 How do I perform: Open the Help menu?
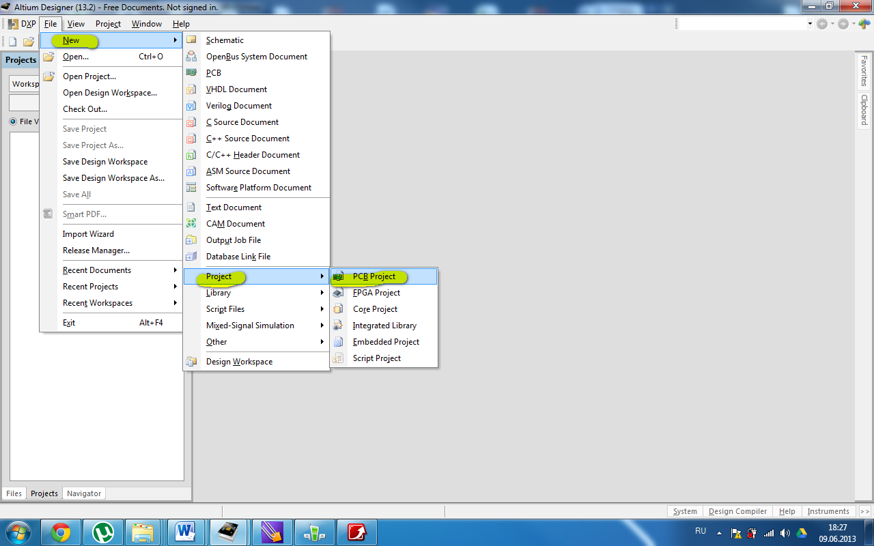pos(181,24)
